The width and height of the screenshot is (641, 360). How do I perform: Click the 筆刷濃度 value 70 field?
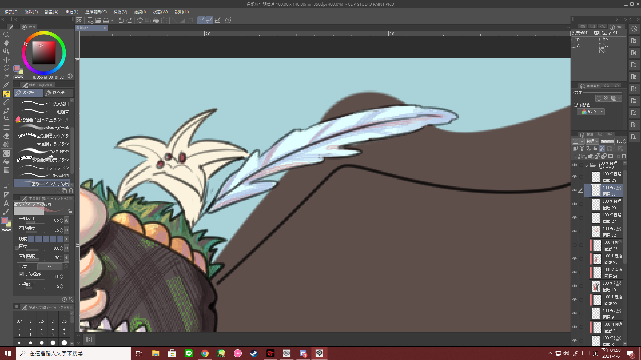point(57,258)
